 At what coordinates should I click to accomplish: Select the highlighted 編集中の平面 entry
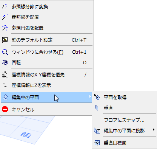(46, 97)
